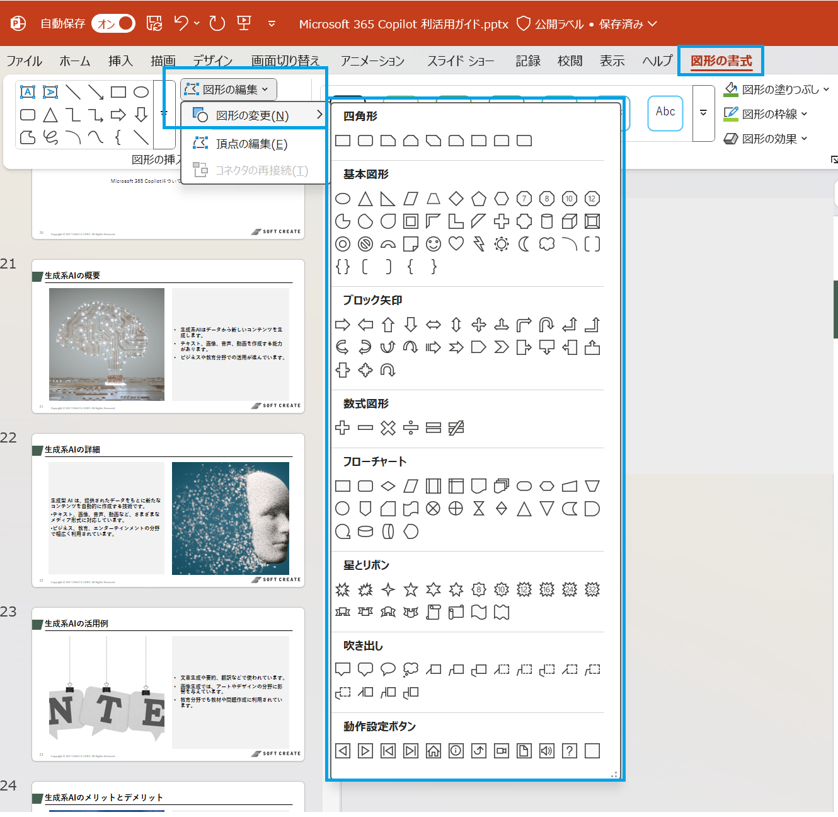Choose the 32-point star shape
838x817 pixels.
(x=592, y=589)
